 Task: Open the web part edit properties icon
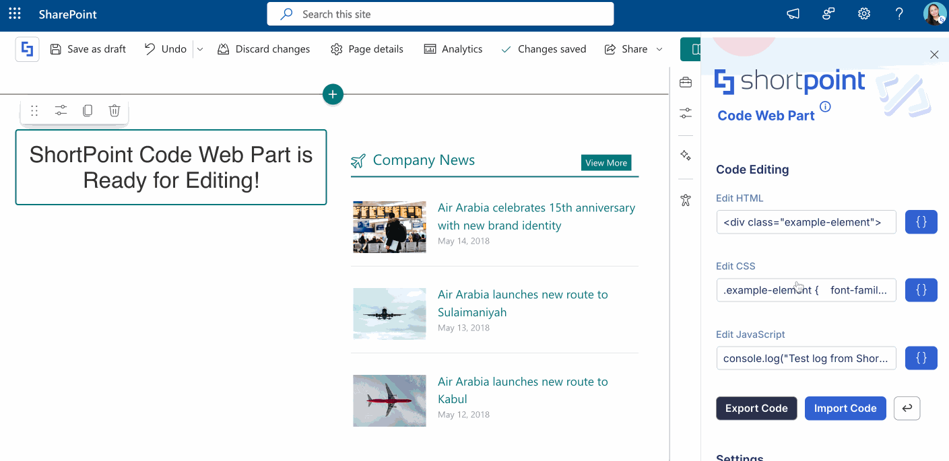click(x=61, y=111)
